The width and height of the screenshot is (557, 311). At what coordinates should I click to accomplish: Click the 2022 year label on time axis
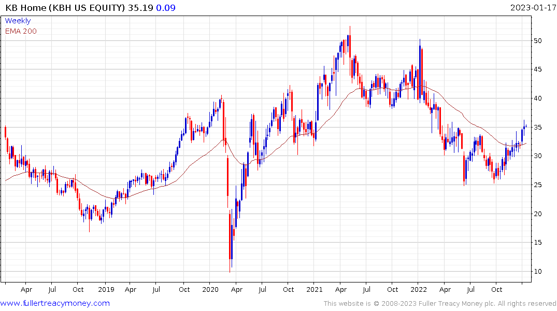[419, 290]
